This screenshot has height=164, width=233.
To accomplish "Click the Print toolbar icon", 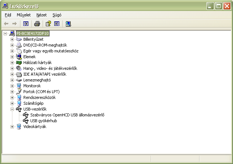I will [37, 24].
